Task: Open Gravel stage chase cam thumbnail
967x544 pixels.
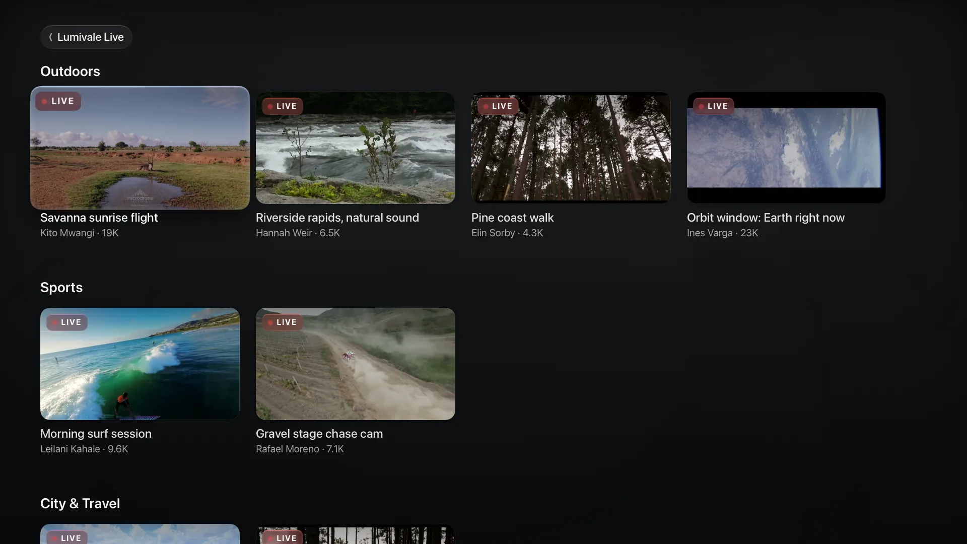Action: [x=356, y=364]
